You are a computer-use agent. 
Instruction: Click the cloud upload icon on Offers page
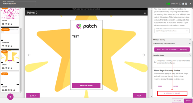[x=3, y=68]
